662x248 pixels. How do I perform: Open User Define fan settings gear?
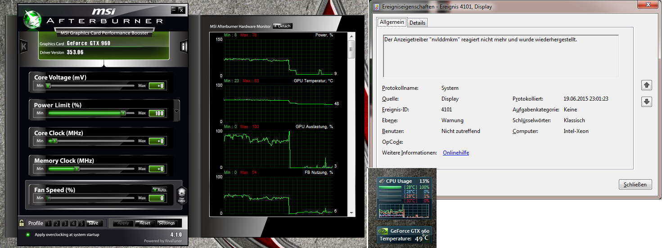(x=182, y=196)
